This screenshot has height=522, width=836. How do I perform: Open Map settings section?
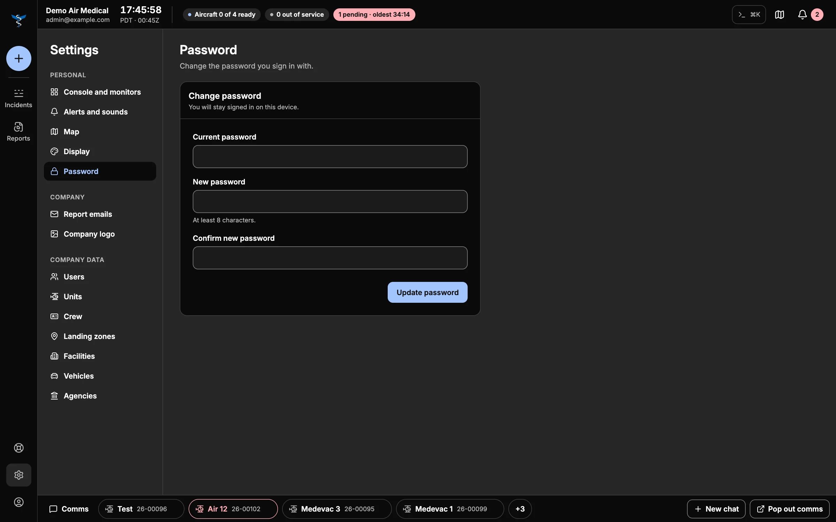coord(100,132)
